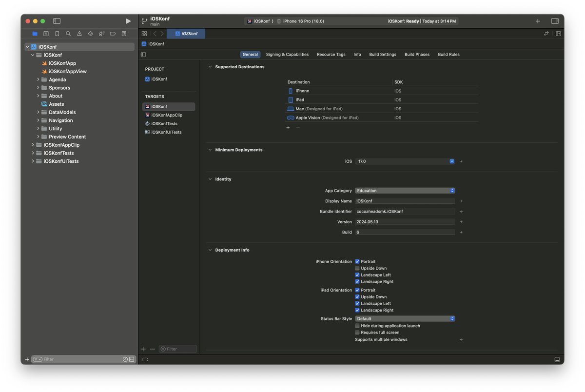The width and height of the screenshot is (585, 392).
Task: Show source-controlled files filter icon
Action: [131, 359]
